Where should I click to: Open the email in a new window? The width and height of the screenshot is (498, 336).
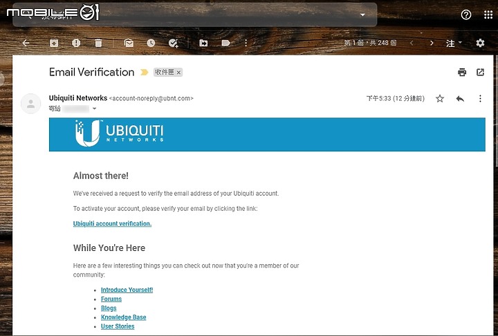(x=480, y=73)
